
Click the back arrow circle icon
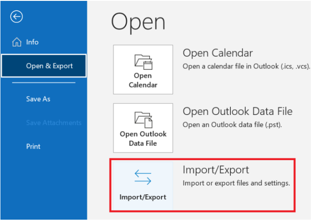tap(17, 17)
